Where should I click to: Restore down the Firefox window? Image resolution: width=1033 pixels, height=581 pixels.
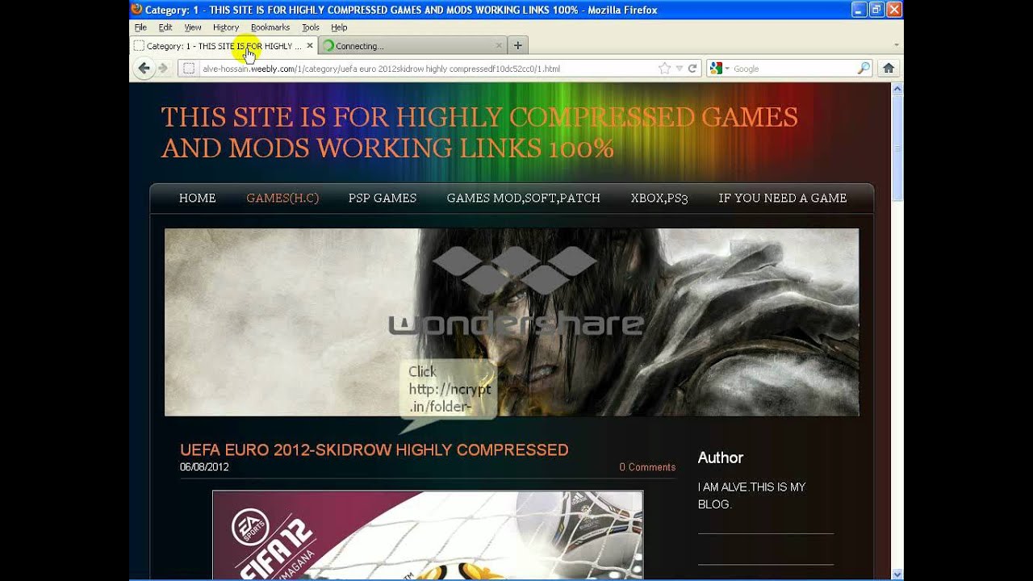point(877,10)
